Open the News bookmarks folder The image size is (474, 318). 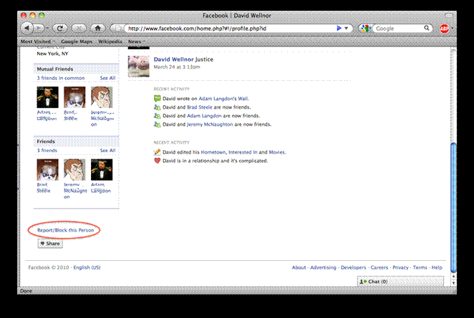(x=136, y=41)
